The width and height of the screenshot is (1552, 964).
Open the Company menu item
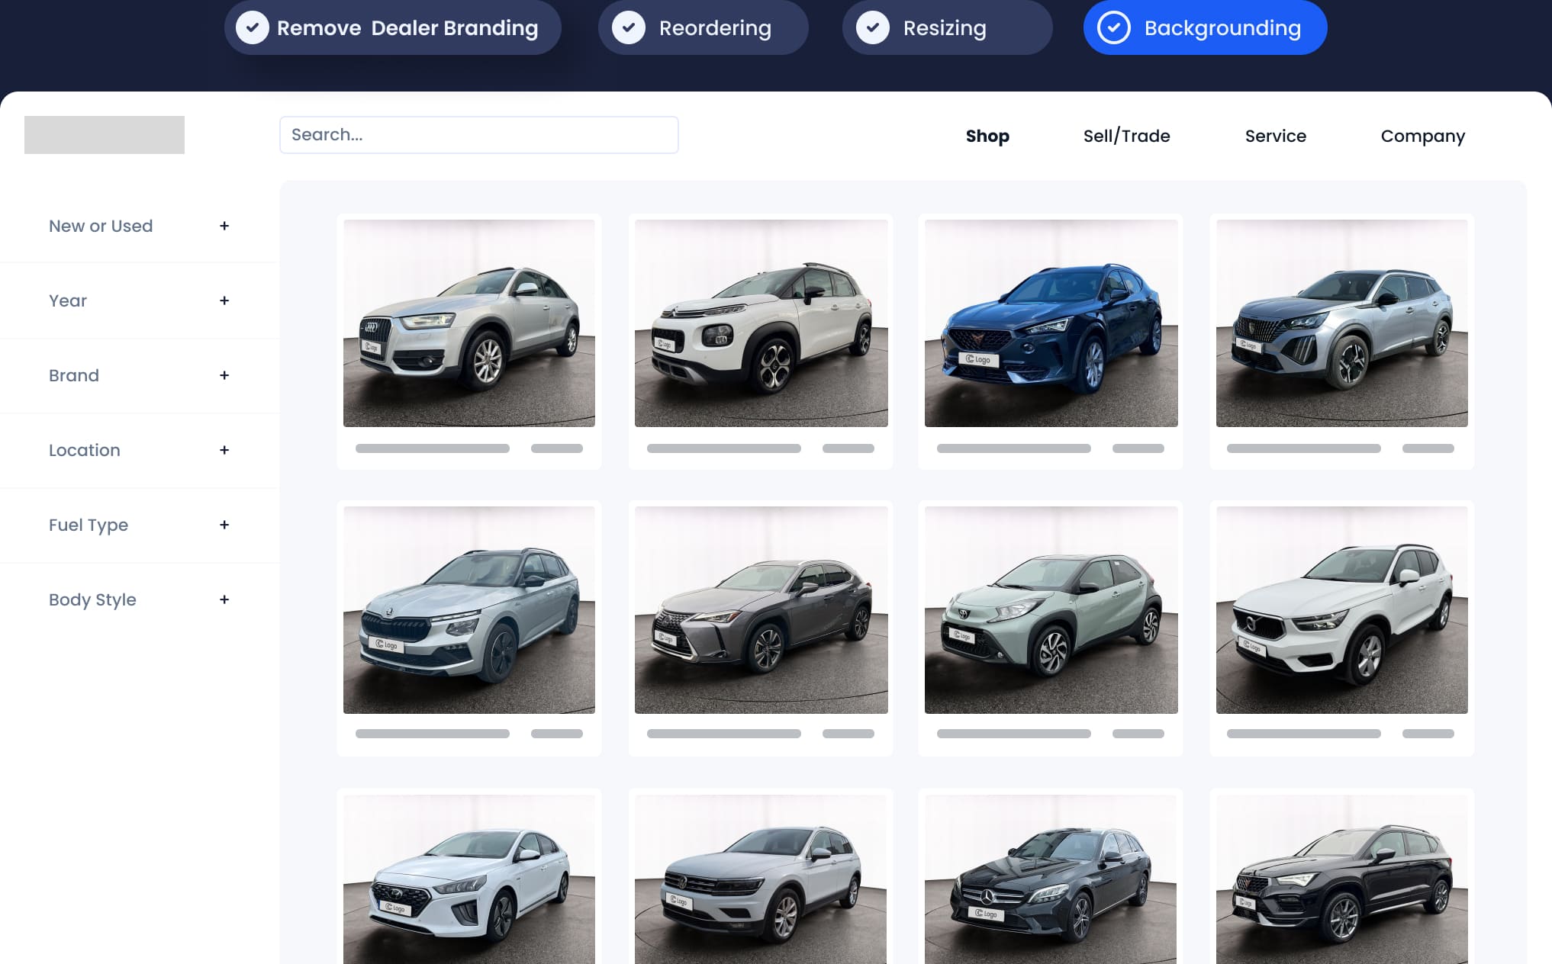[1422, 136]
